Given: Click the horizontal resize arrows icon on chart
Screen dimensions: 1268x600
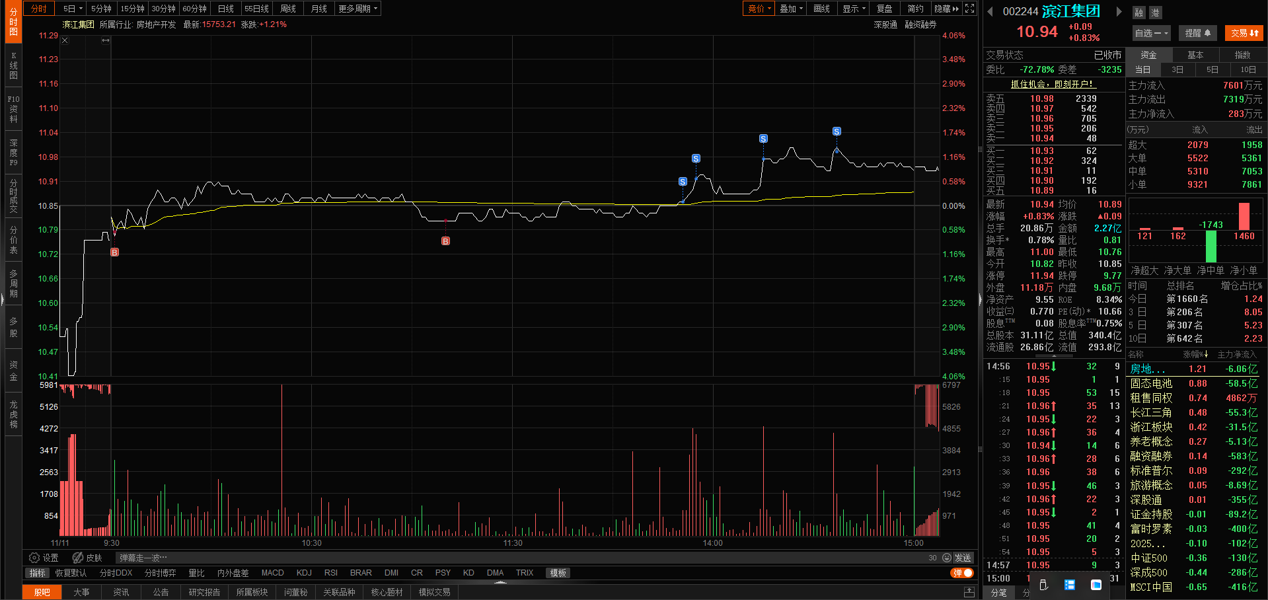Looking at the screenshot, I should coord(105,40).
